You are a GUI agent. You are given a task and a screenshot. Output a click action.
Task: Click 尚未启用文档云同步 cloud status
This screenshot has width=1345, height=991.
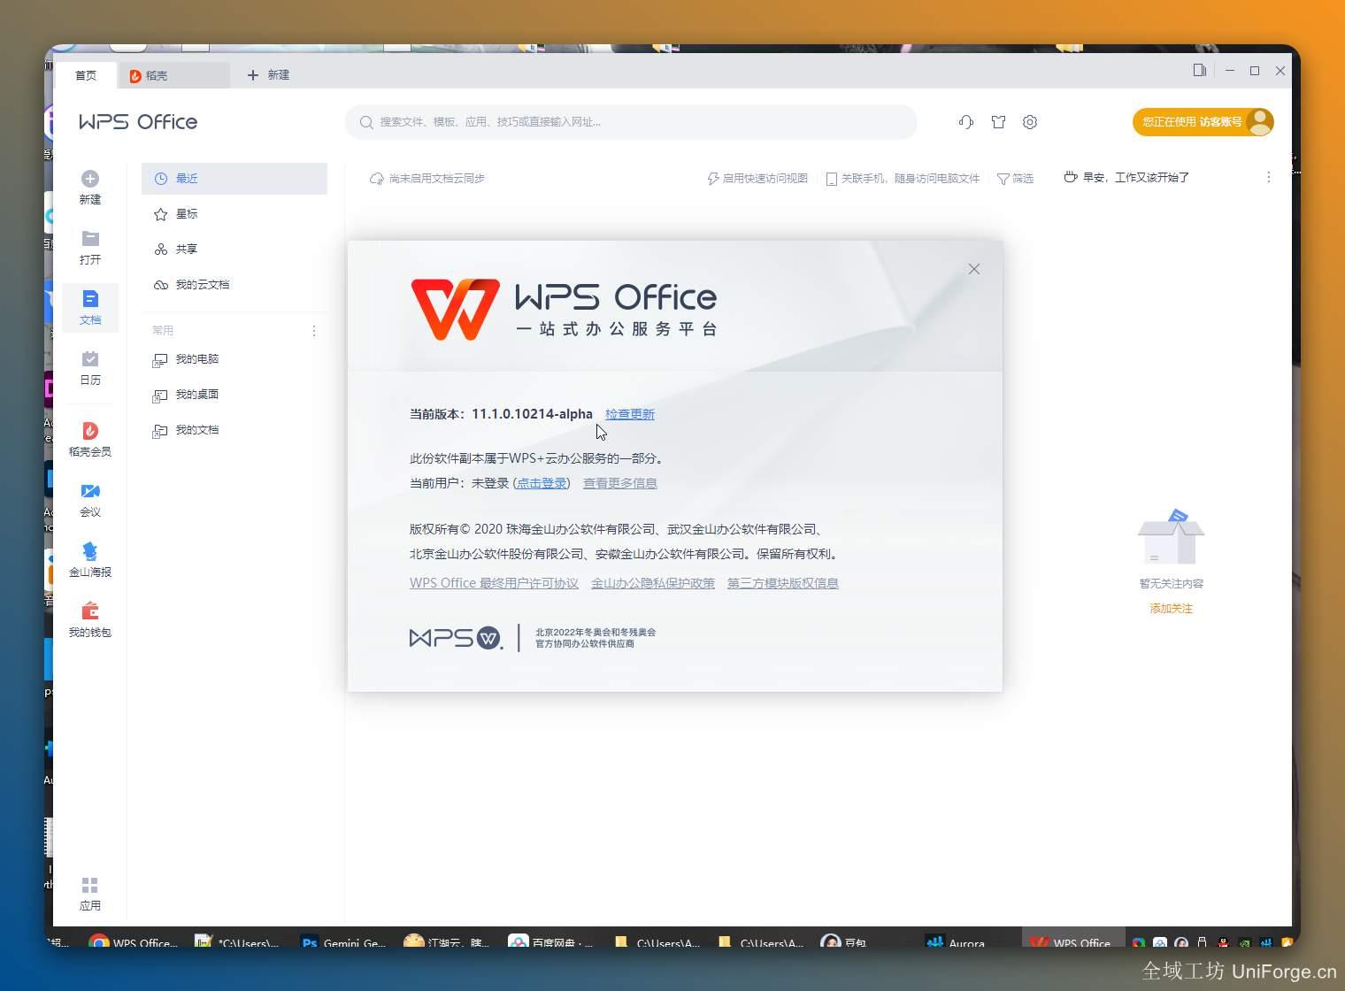click(427, 179)
